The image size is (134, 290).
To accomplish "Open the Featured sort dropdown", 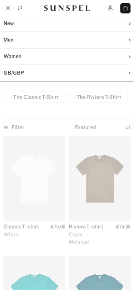I will [x=85, y=127].
